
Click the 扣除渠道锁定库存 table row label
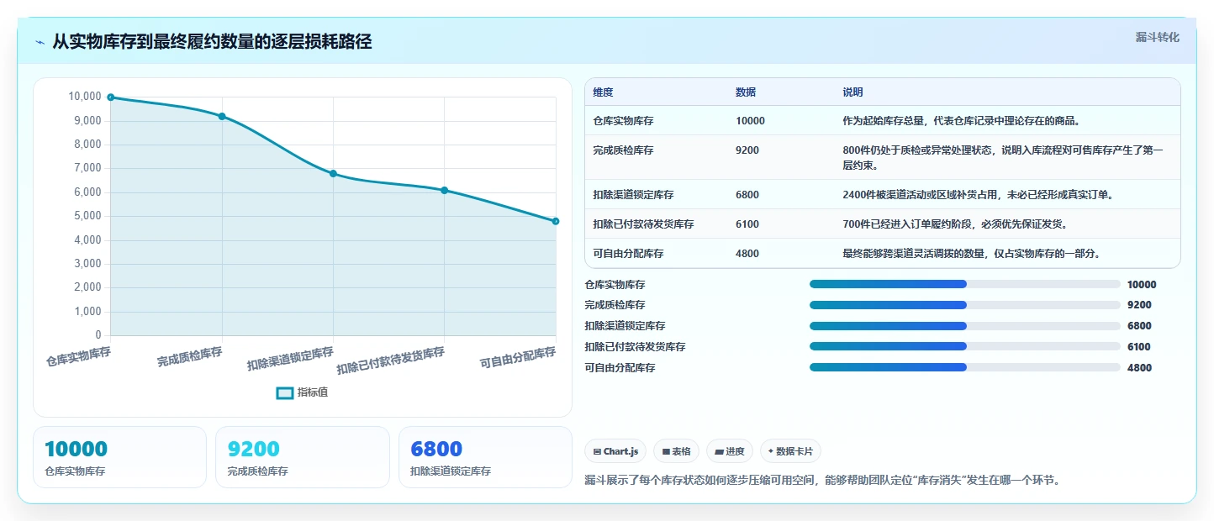(x=633, y=195)
